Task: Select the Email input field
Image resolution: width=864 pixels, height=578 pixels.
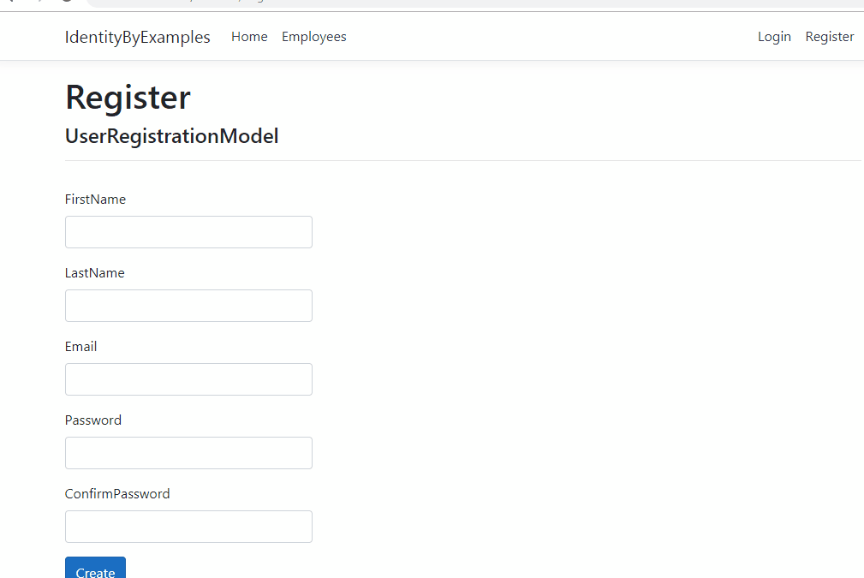Action: click(x=188, y=379)
